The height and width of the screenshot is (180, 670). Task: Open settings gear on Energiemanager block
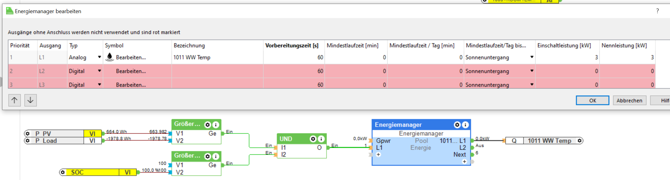[457, 125]
